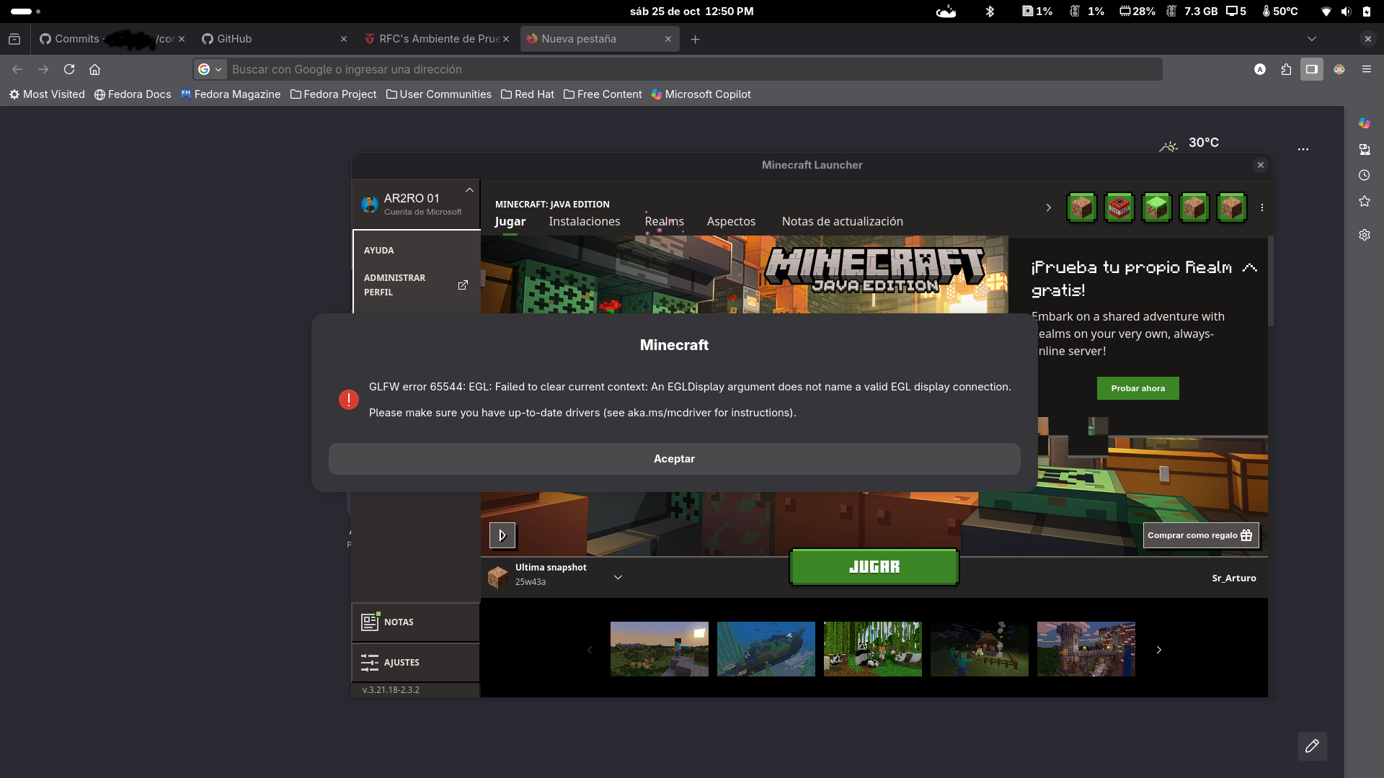Click the grass block icon
This screenshot has height=778, width=1384.
(x=1156, y=208)
